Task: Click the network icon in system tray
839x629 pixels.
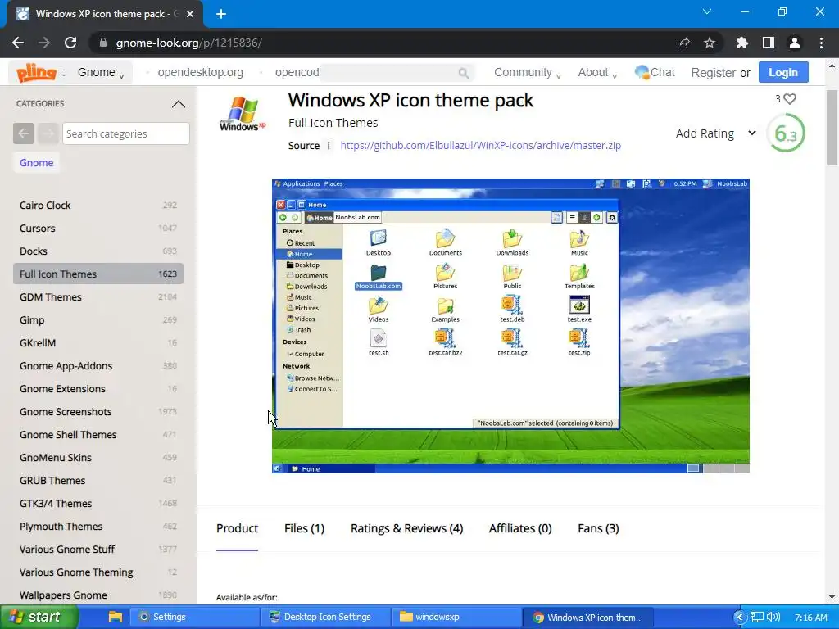Action: [x=756, y=618]
